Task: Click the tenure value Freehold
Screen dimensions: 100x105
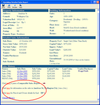Action: click(23, 53)
